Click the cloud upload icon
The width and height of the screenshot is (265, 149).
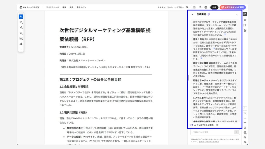[x=200, y=7]
